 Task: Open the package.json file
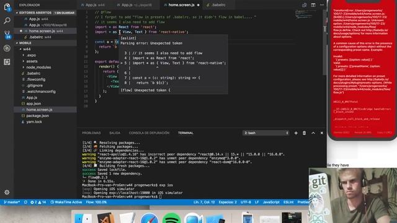(x=45, y=116)
